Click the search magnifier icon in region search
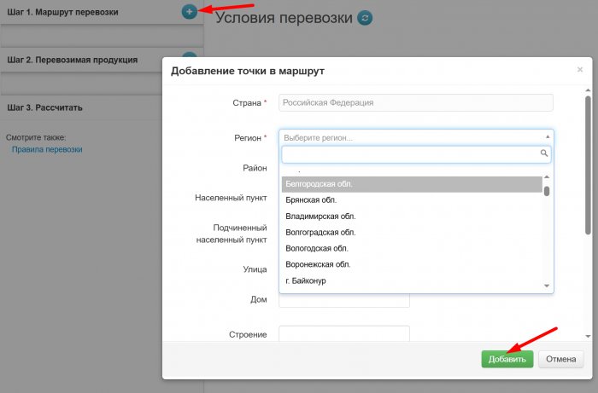This screenshot has width=598, height=393. point(543,154)
